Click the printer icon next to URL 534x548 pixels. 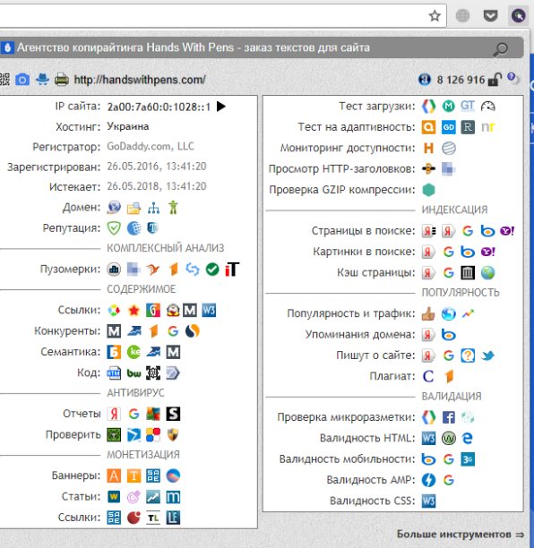(62, 80)
